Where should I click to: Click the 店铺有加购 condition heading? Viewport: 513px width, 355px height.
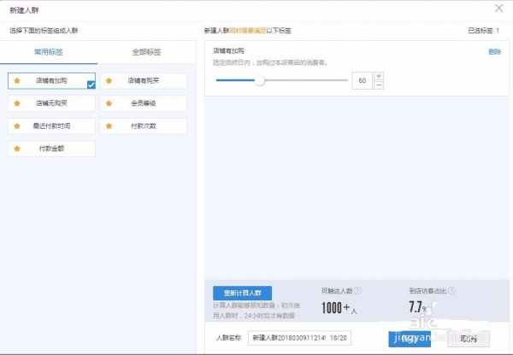228,50
